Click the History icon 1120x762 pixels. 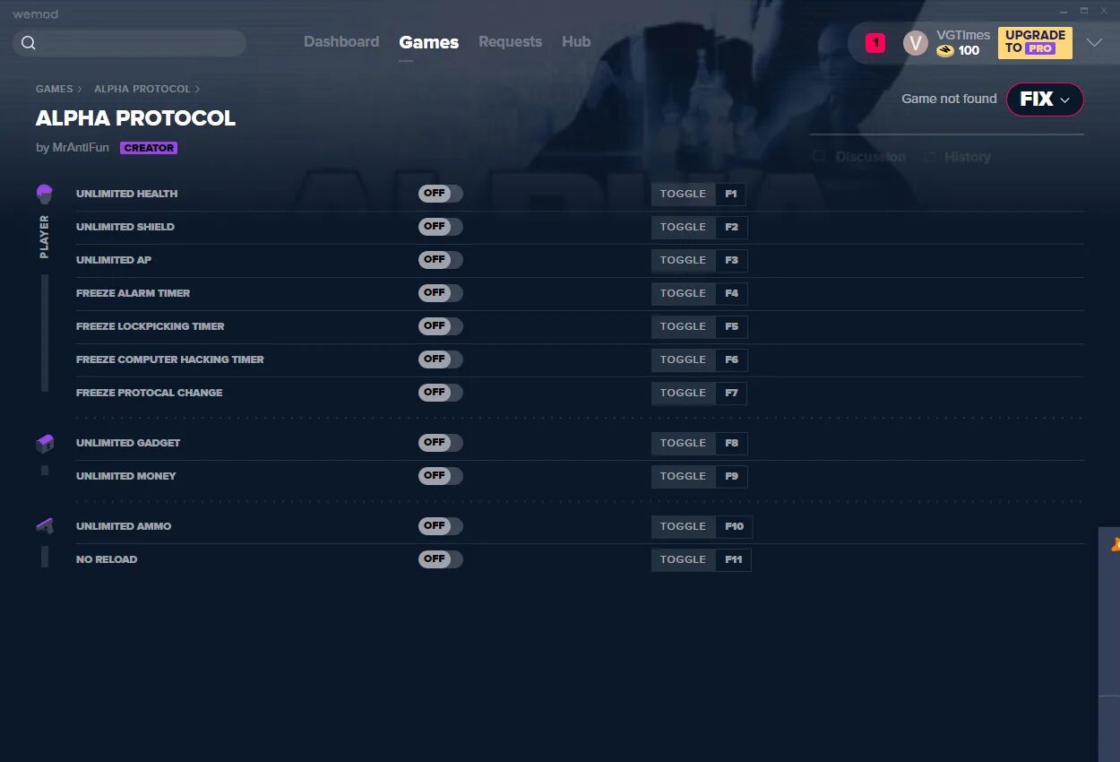[930, 157]
